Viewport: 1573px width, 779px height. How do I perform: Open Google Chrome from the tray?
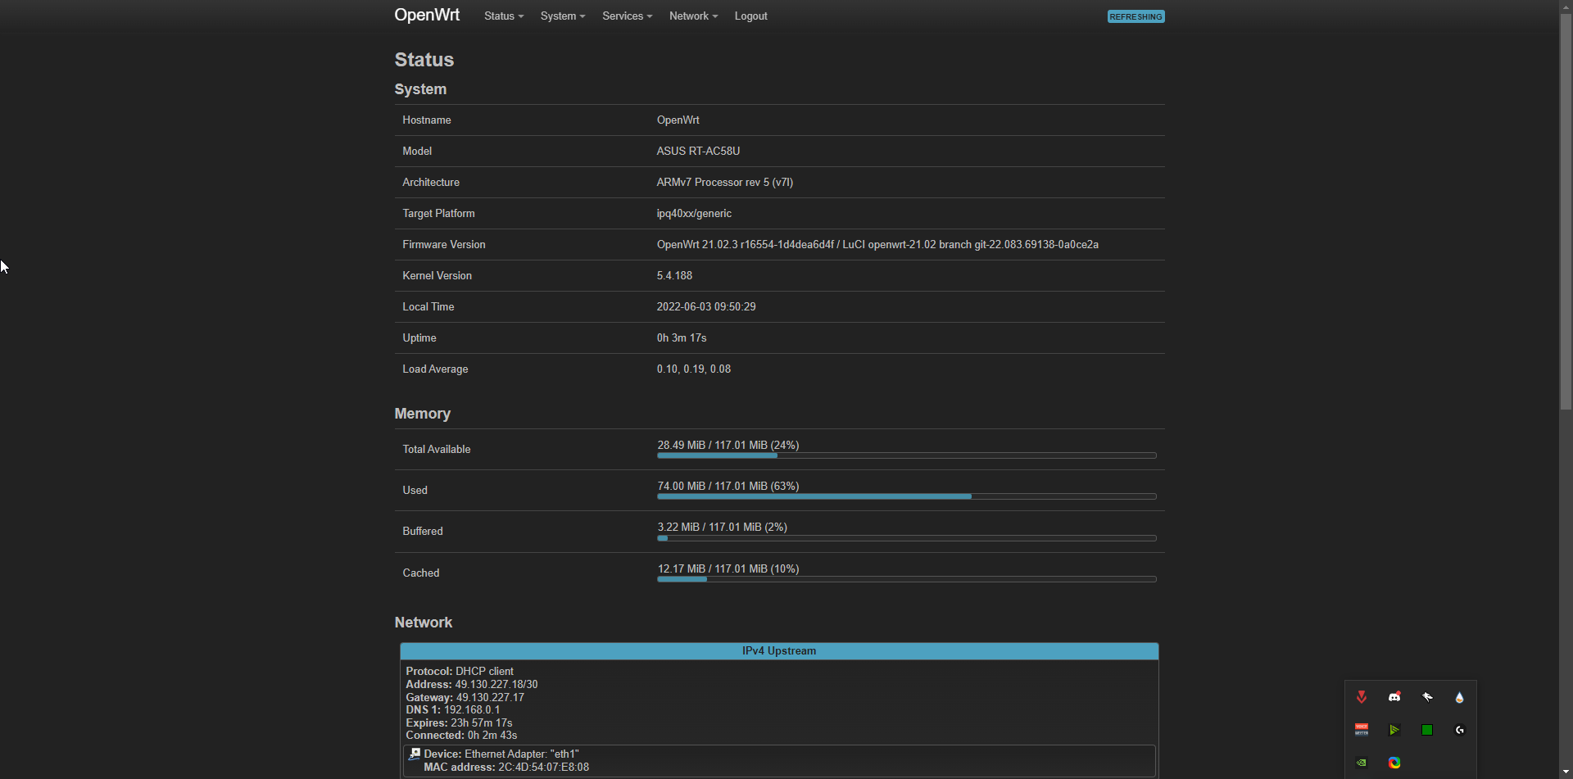click(x=1395, y=763)
